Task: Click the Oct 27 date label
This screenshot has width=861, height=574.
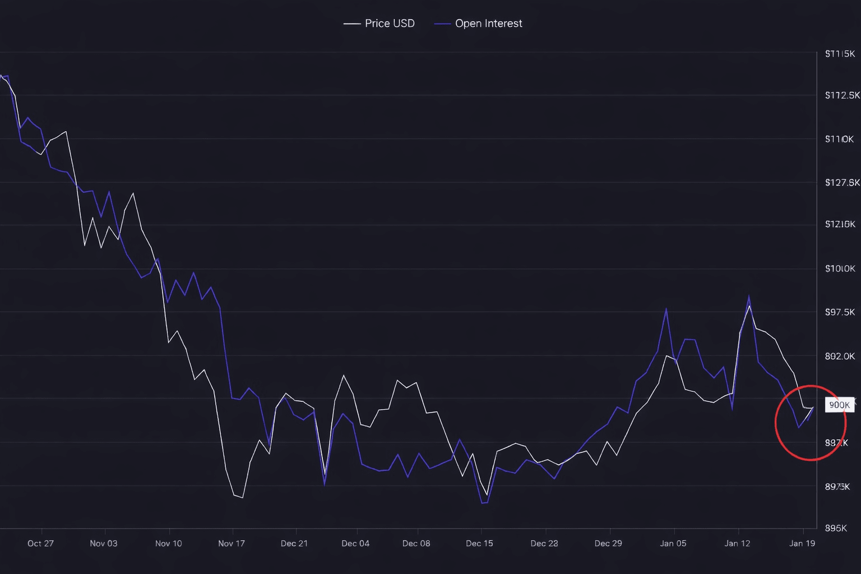Action: [40, 543]
